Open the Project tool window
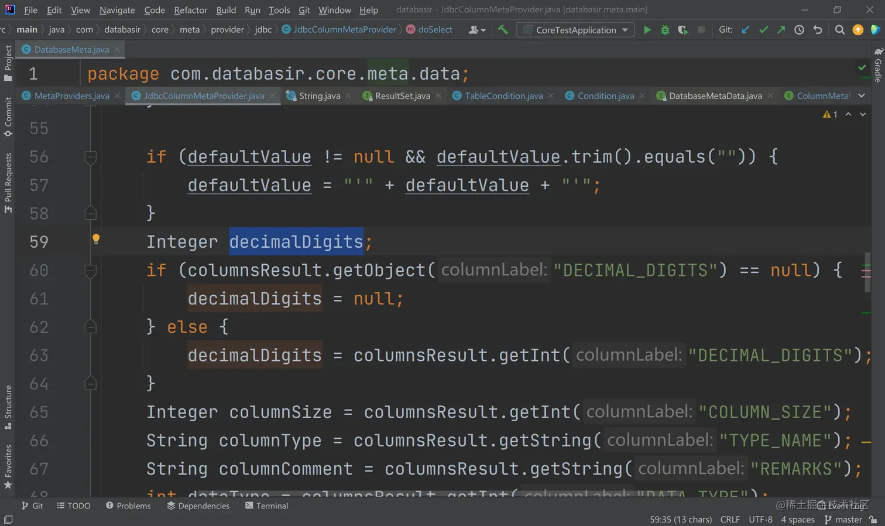This screenshot has height=526, width=885. pos(8,63)
